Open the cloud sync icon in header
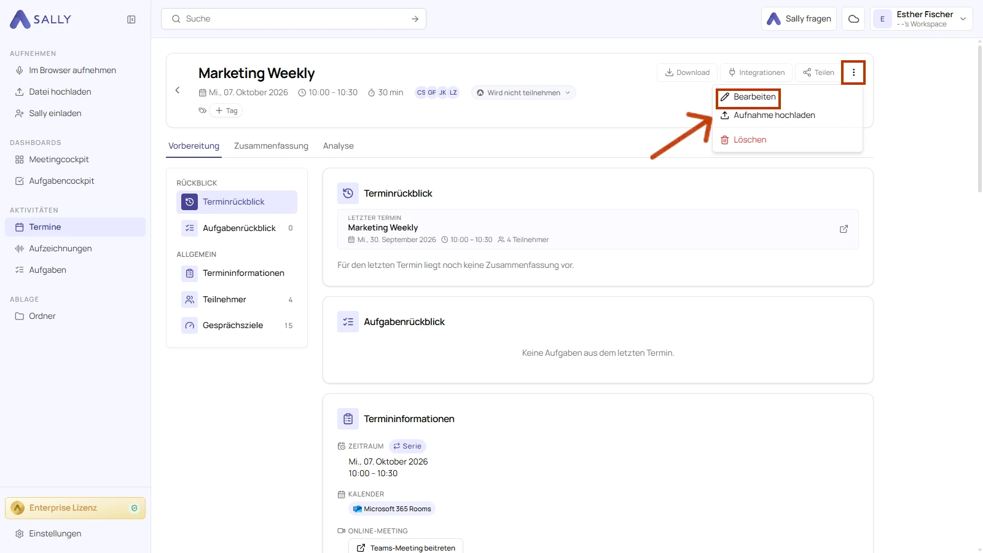This screenshot has height=553, width=983. [853, 19]
